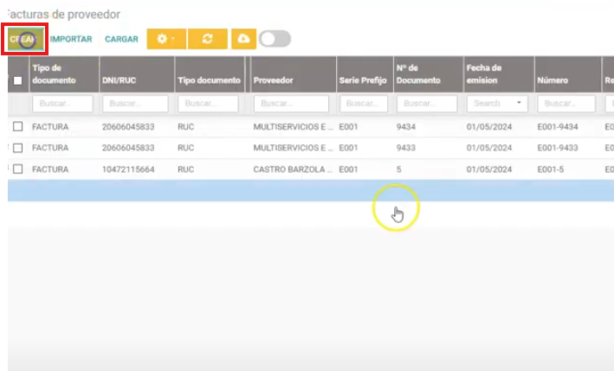
Task: Open the gear settings dropdown button
Action: click(x=165, y=39)
